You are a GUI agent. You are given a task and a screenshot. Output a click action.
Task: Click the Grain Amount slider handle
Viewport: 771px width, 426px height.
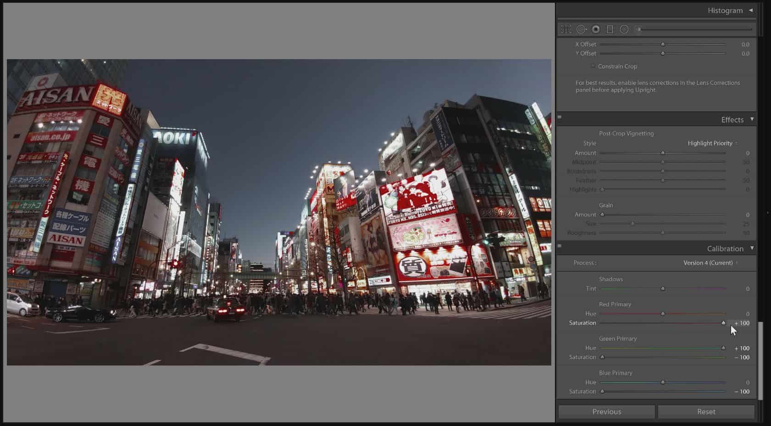click(x=602, y=215)
